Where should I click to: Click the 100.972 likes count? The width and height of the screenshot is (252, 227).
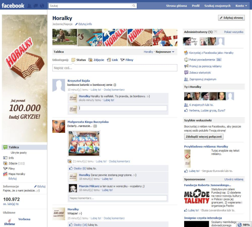pos(11,200)
